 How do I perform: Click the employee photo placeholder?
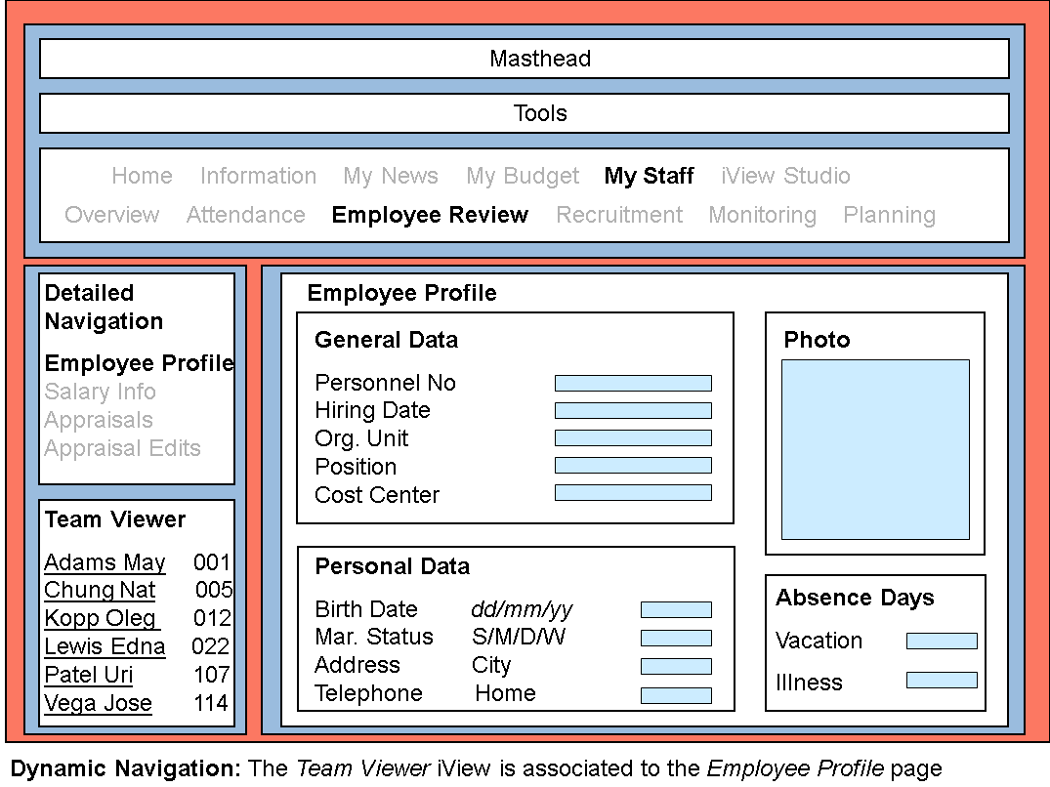point(875,449)
